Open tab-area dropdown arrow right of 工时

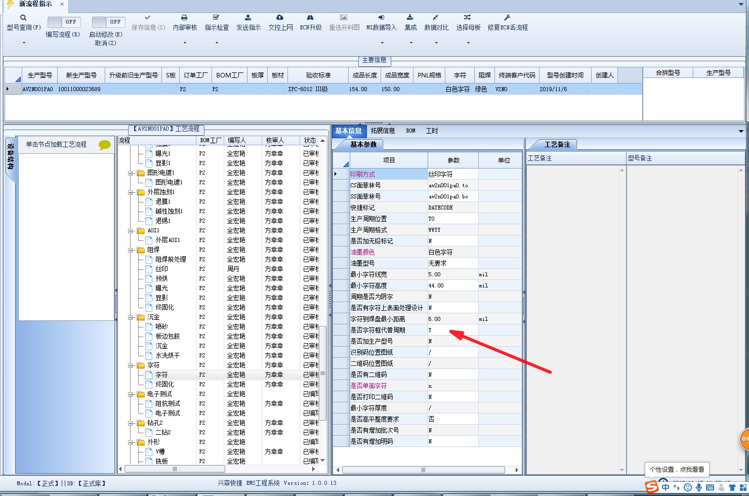pos(741,131)
